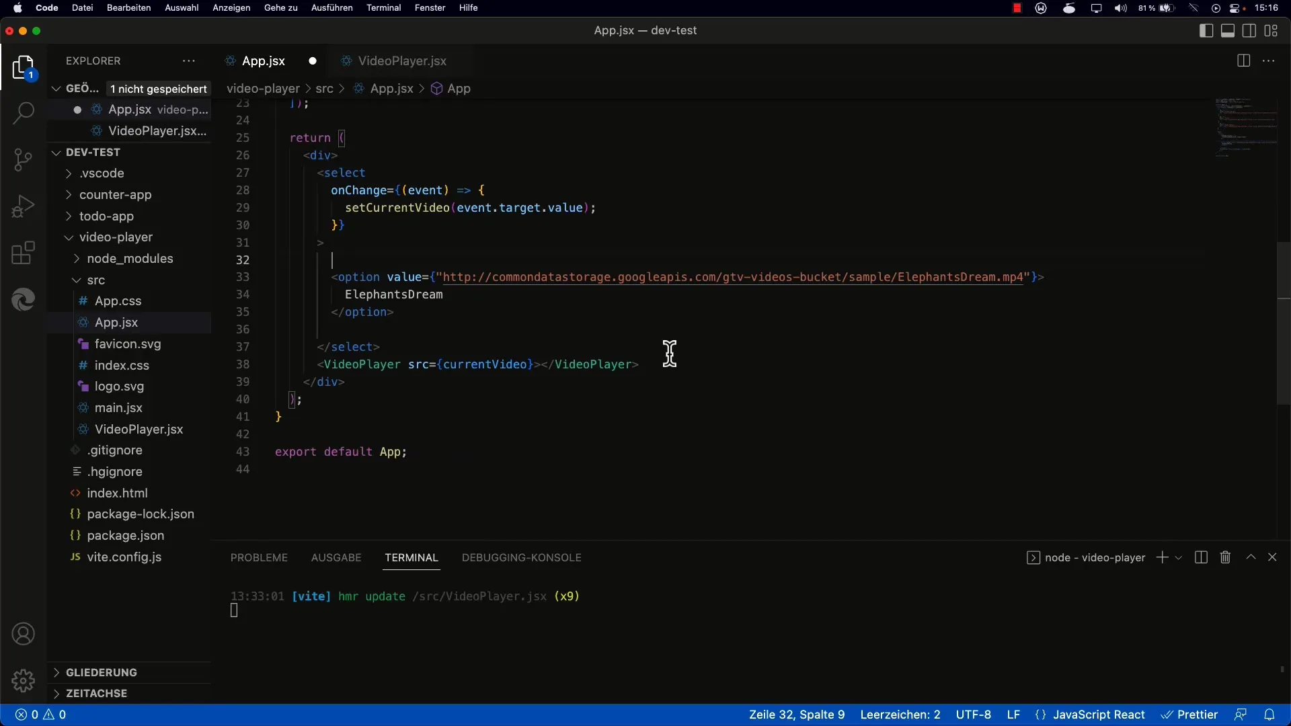Click the src breadcrumb segment
This screenshot has height=726, width=1291.
coord(324,89)
